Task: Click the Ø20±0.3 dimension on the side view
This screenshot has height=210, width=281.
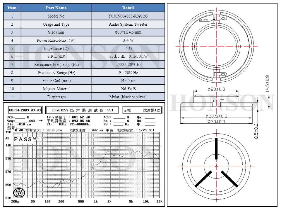Action: click(217, 90)
